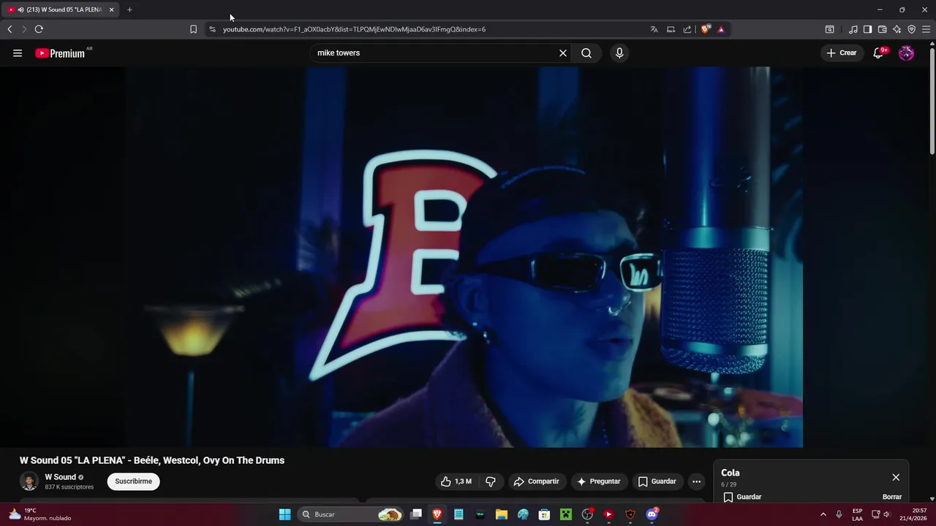Open the tab search icon in toolbar
936x526 pixels.
tap(829, 29)
